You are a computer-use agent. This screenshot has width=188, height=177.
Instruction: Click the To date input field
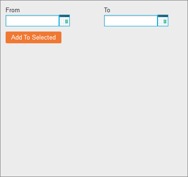pos(131,21)
